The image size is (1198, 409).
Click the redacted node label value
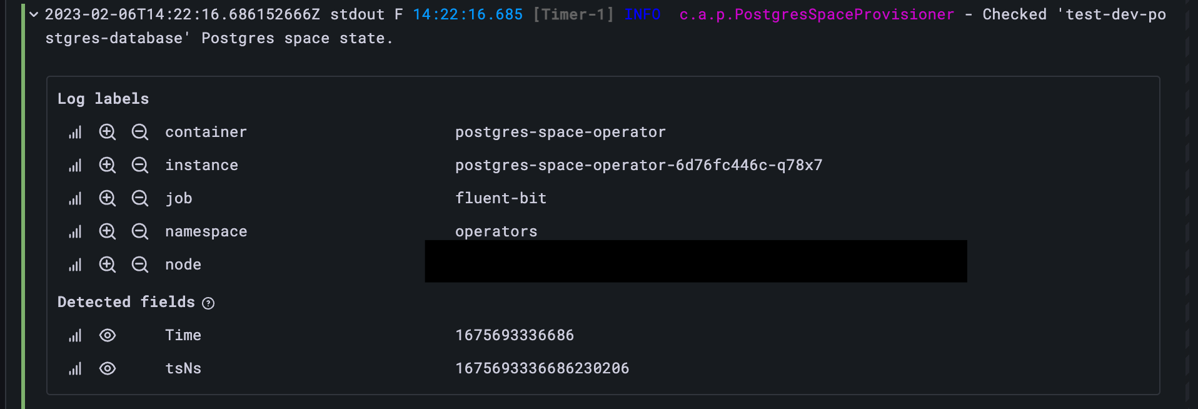[x=695, y=261]
